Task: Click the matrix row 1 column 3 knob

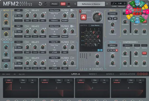Action: pyautogui.click(x=94, y=32)
